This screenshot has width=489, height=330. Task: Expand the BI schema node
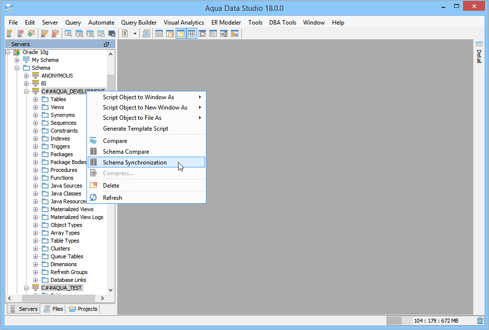click(x=26, y=83)
